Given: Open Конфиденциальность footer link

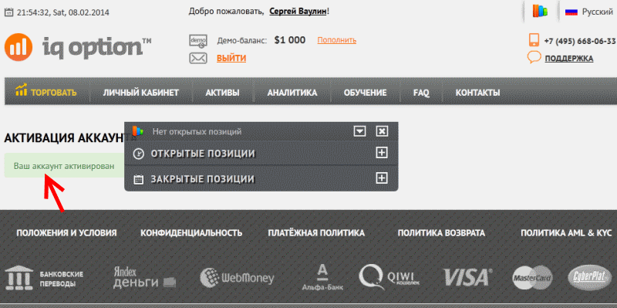Looking at the screenshot, I should (191, 233).
